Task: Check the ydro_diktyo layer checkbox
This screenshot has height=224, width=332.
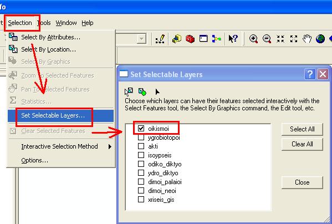Action: (x=141, y=173)
